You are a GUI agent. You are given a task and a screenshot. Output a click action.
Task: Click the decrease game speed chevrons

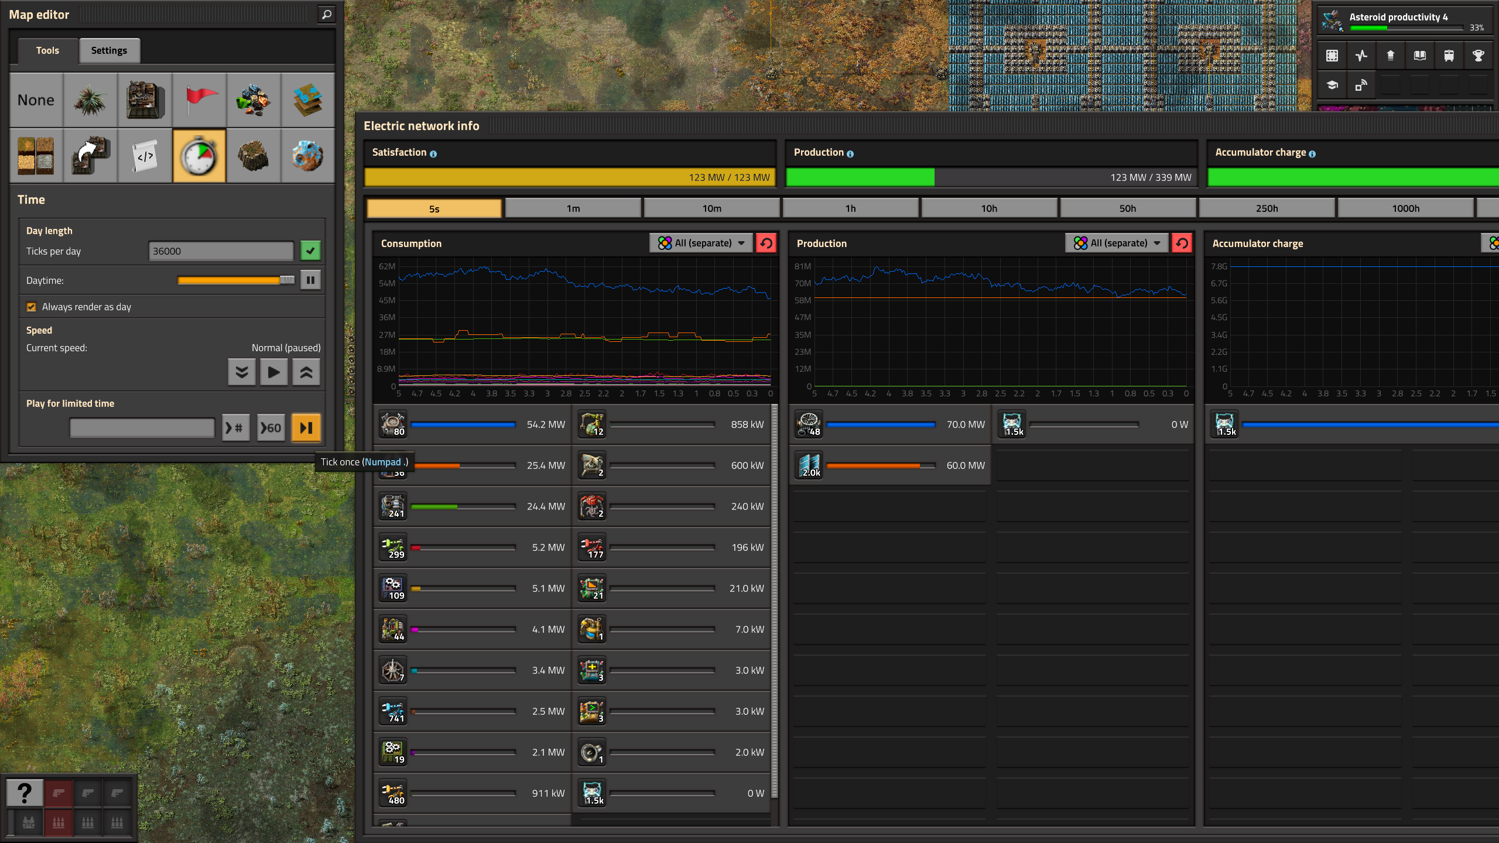point(242,372)
